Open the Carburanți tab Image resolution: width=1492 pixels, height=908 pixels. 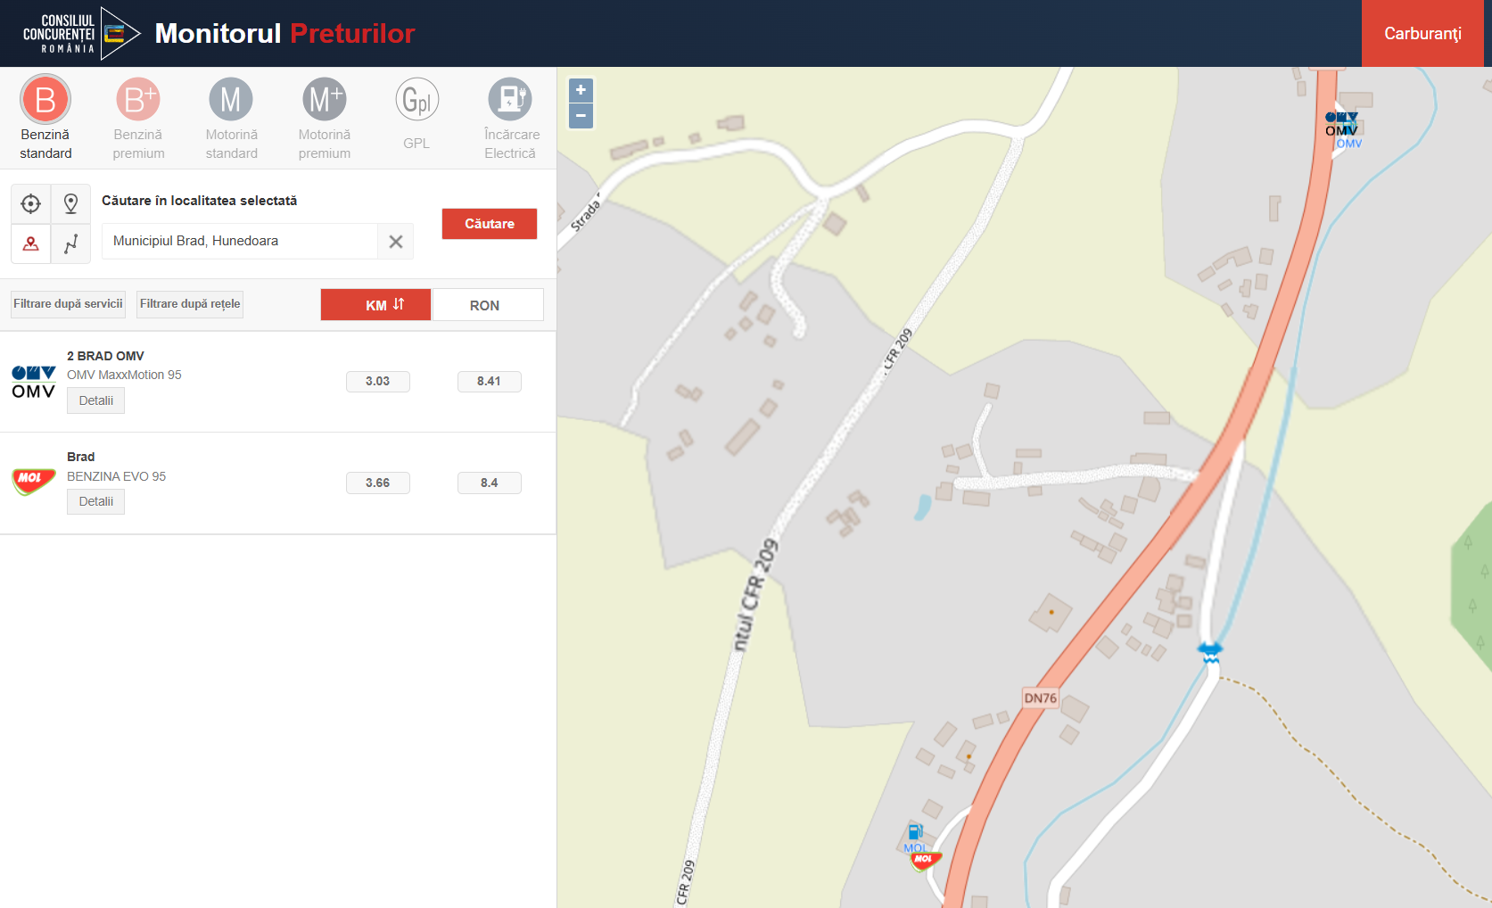1422,34
